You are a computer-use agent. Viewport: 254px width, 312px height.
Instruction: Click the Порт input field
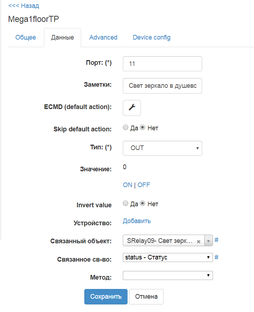(162, 64)
